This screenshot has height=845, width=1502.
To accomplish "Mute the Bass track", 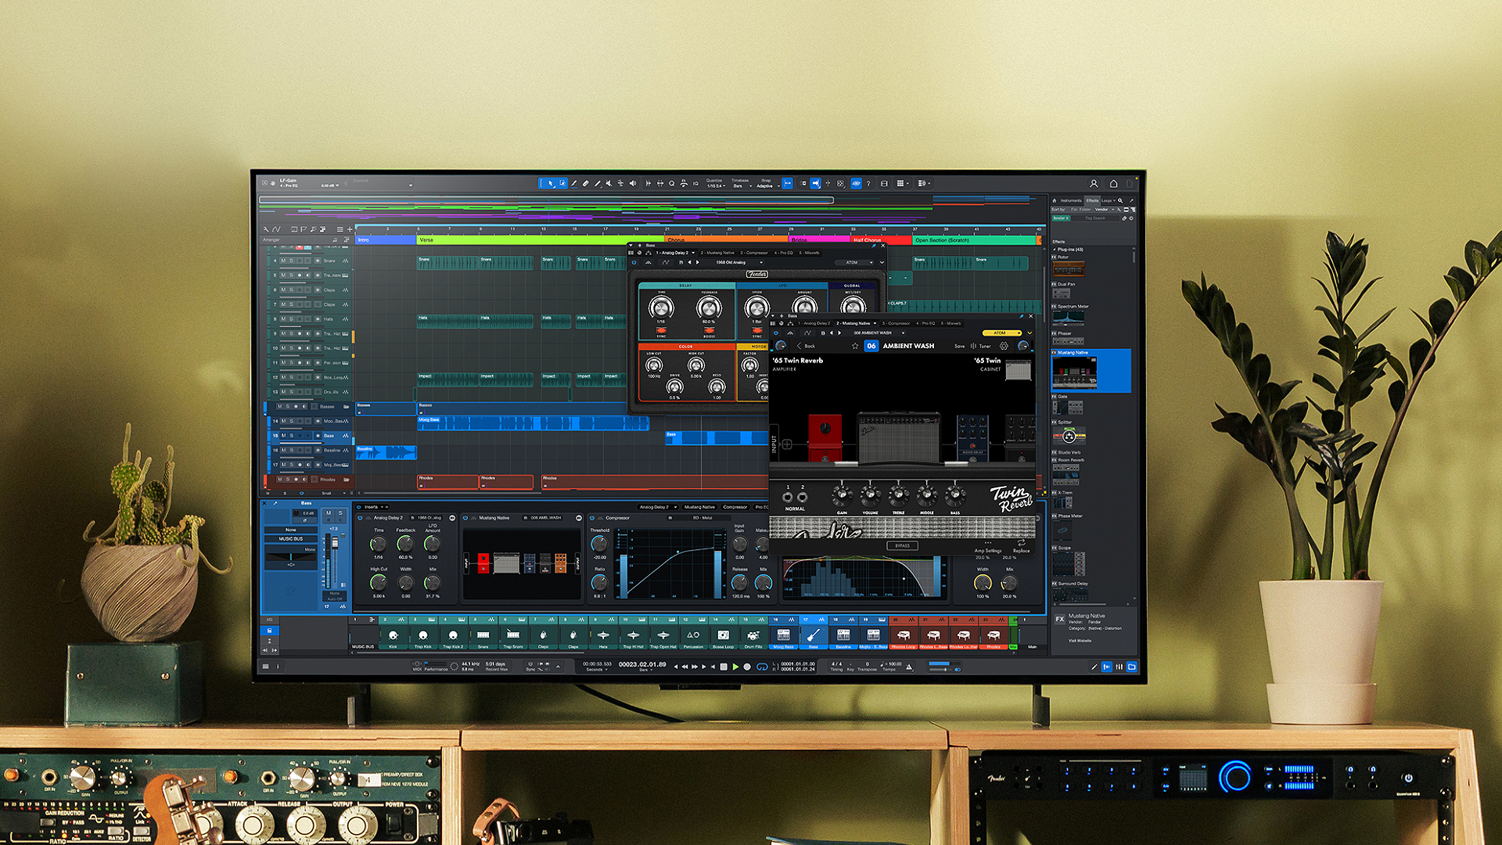I will point(282,436).
